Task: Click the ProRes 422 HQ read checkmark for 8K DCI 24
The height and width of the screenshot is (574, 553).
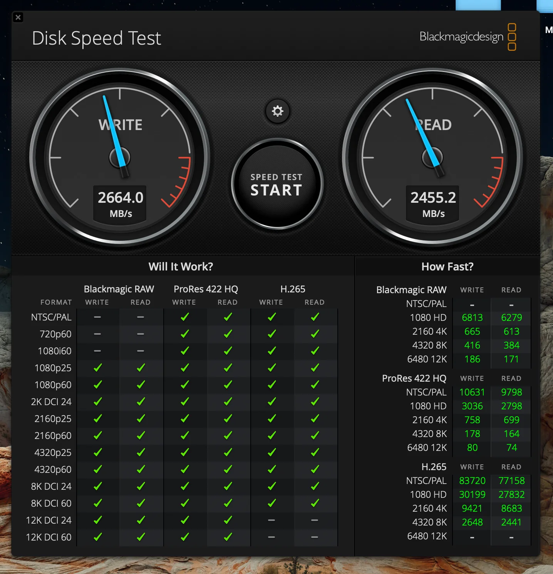Action: (x=228, y=486)
